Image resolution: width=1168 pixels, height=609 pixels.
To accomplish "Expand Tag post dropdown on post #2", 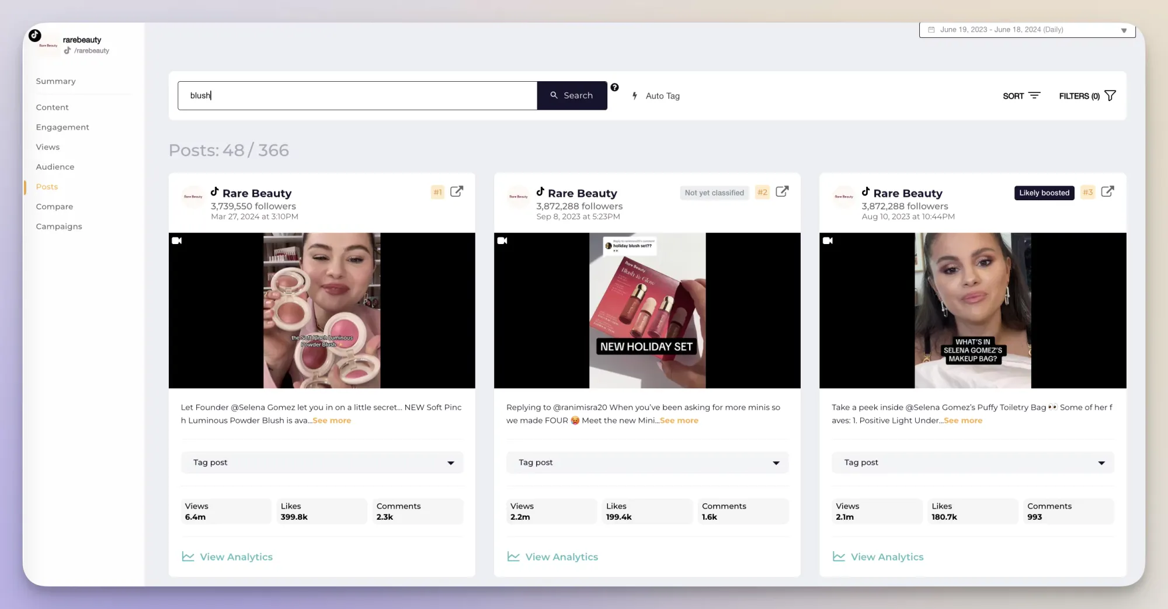I will (648, 462).
